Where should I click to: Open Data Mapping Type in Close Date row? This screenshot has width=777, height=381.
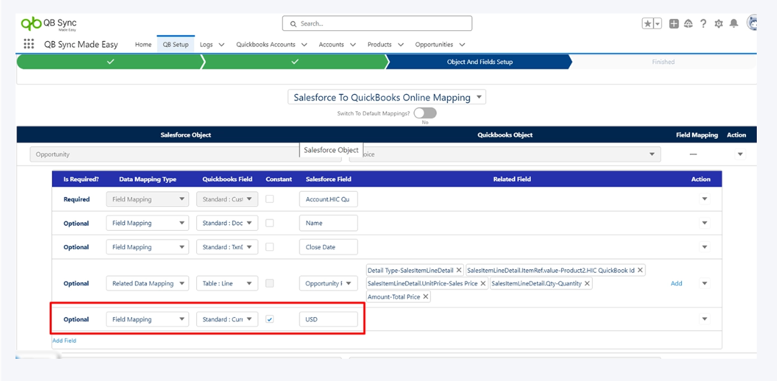[147, 247]
